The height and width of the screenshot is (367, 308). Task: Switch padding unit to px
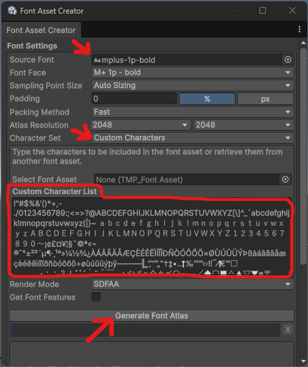[x=265, y=99]
